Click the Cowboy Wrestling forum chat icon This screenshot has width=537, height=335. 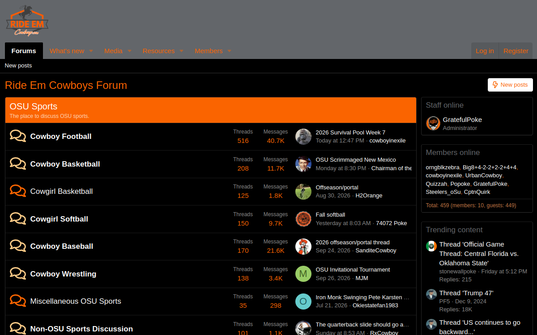(x=18, y=274)
